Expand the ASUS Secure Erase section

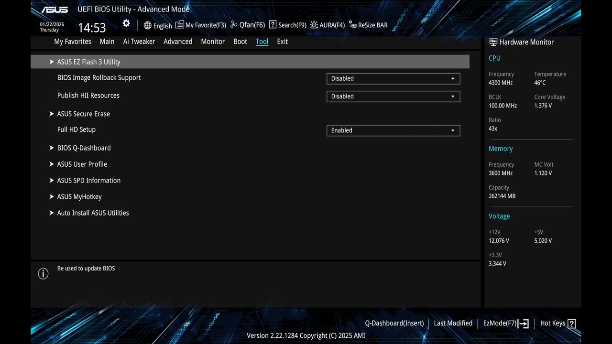pyautogui.click(x=83, y=114)
